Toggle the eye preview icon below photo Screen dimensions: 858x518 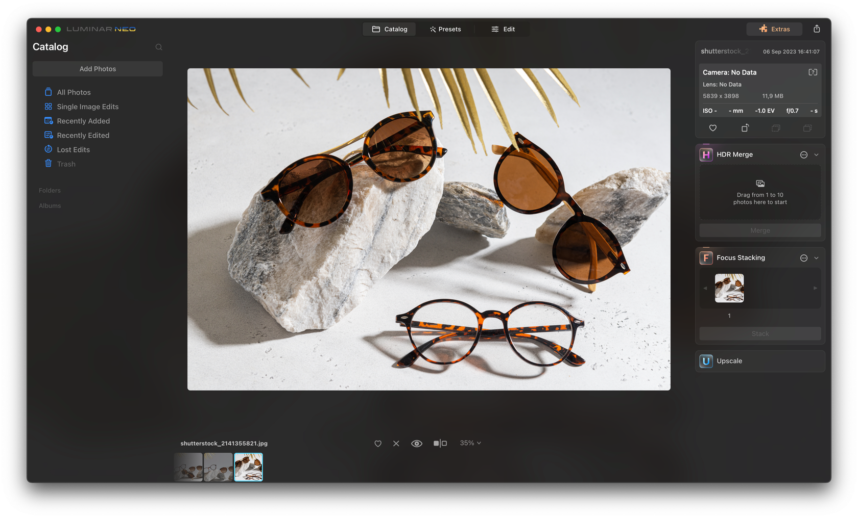(x=417, y=444)
